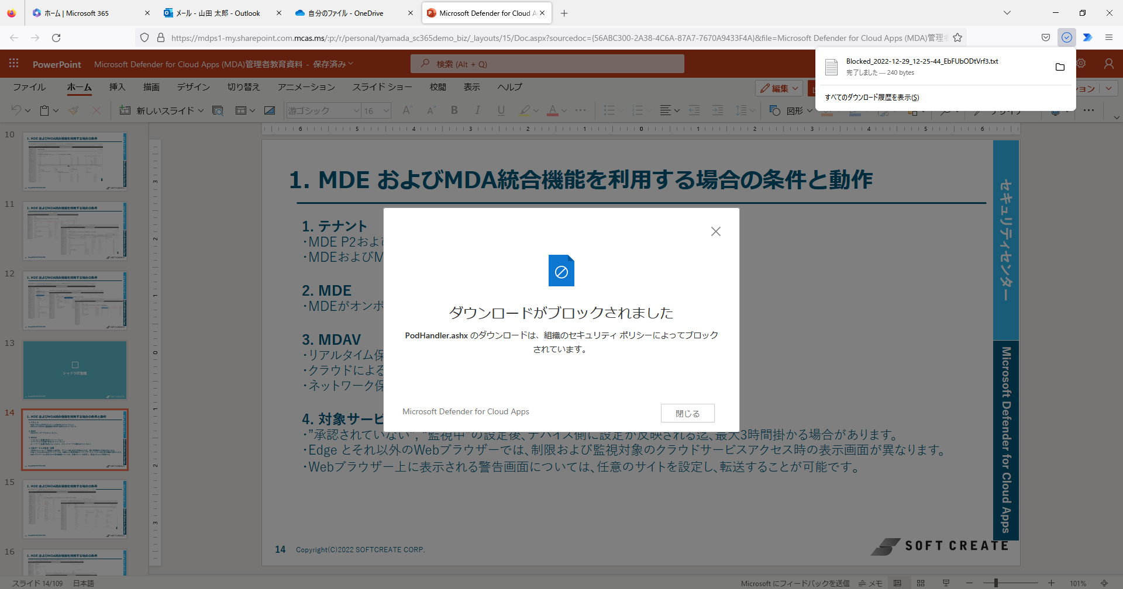
Task: Expand the 保存済み file status dropdown
Action: point(333,64)
